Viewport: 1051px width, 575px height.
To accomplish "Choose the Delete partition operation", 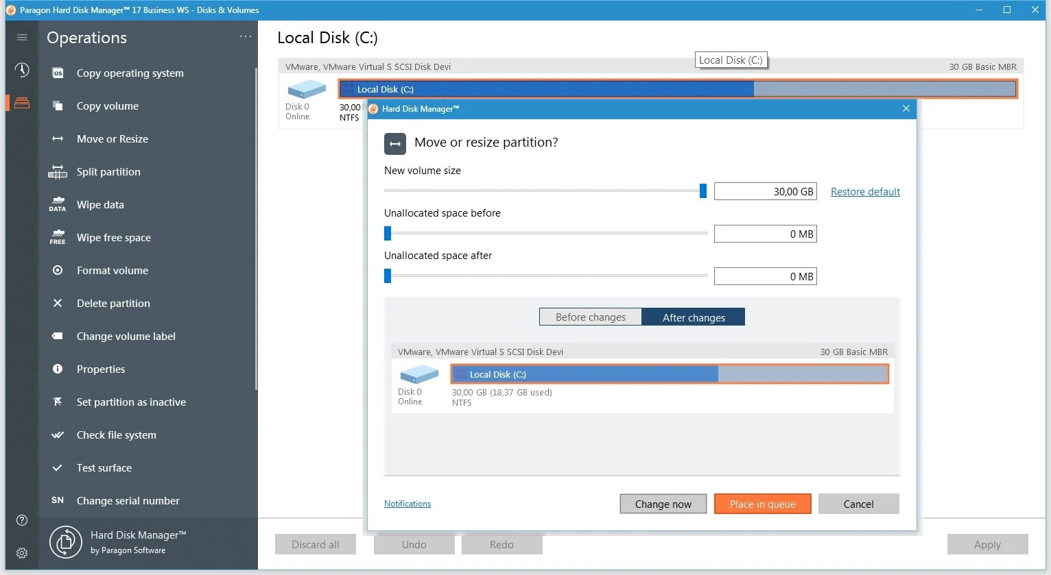I will 113,304.
